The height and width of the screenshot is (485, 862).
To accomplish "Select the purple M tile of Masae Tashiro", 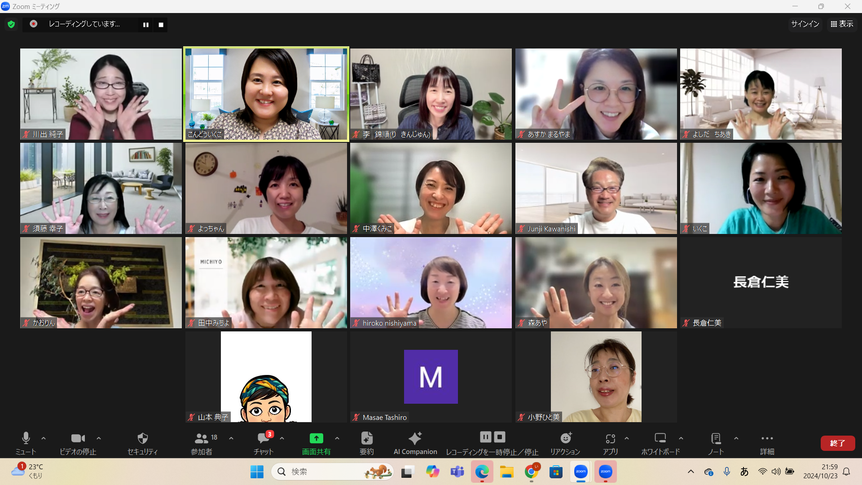I will point(431,377).
